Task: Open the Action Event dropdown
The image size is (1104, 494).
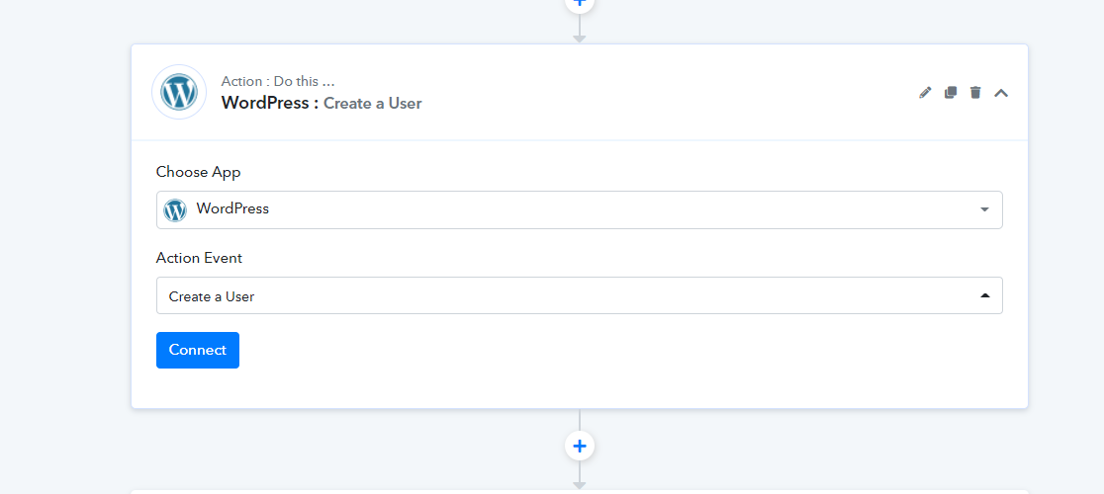Action: point(580,295)
